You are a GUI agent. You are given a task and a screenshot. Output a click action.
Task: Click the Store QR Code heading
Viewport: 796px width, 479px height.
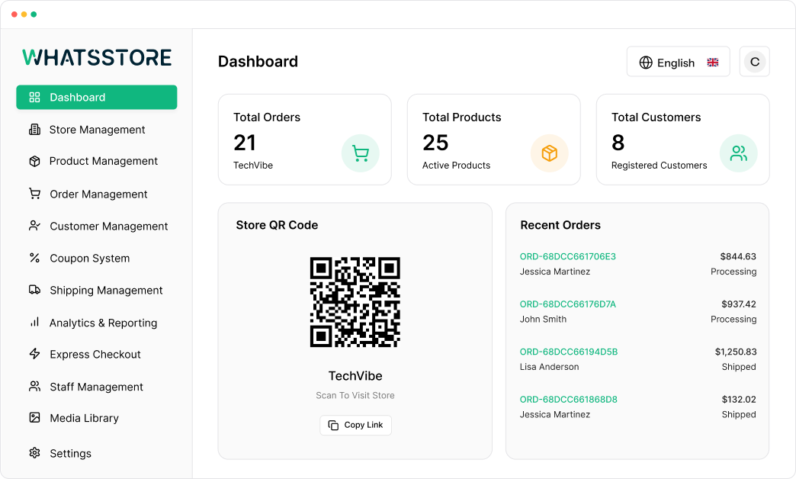click(278, 225)
